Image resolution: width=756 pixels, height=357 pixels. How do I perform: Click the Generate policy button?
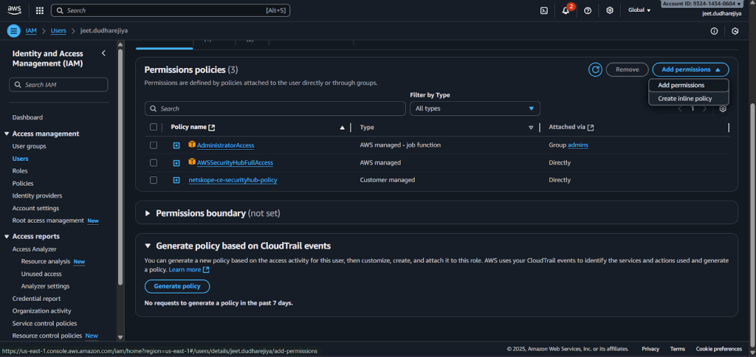177,286
